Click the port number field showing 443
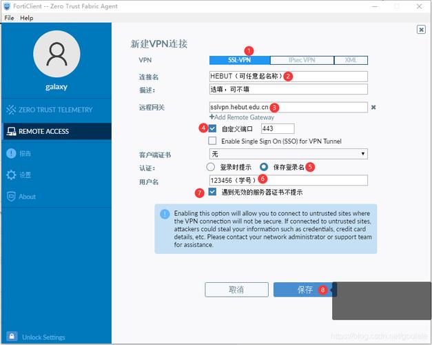432x345 pixels. pos(278,128)
